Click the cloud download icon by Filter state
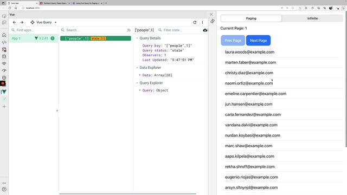347x195 pixels. [x=205, y=30]
